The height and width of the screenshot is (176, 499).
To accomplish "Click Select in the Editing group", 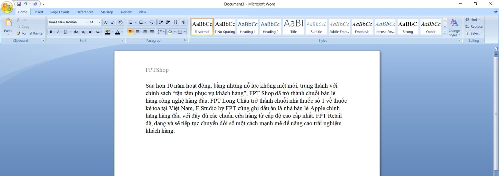I will click(474, 33).
